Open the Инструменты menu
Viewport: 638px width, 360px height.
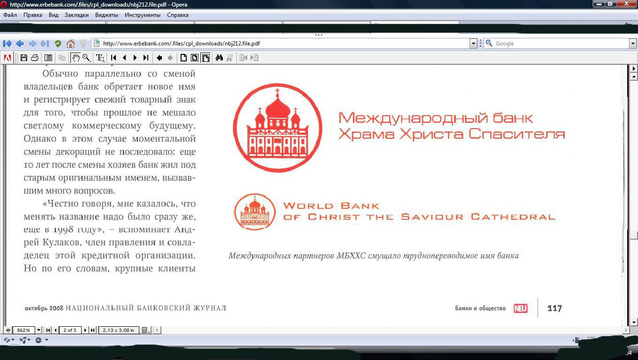(143, 15)
